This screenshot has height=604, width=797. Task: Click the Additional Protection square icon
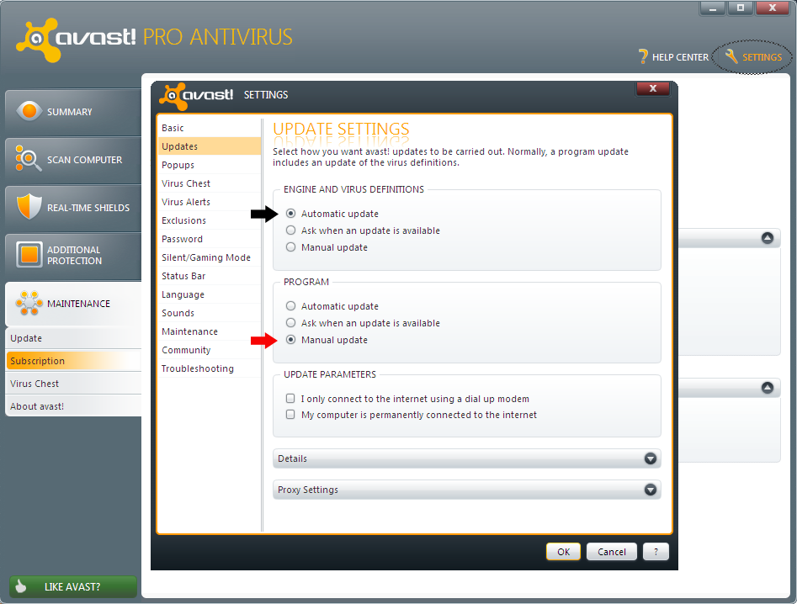(29, 255)
